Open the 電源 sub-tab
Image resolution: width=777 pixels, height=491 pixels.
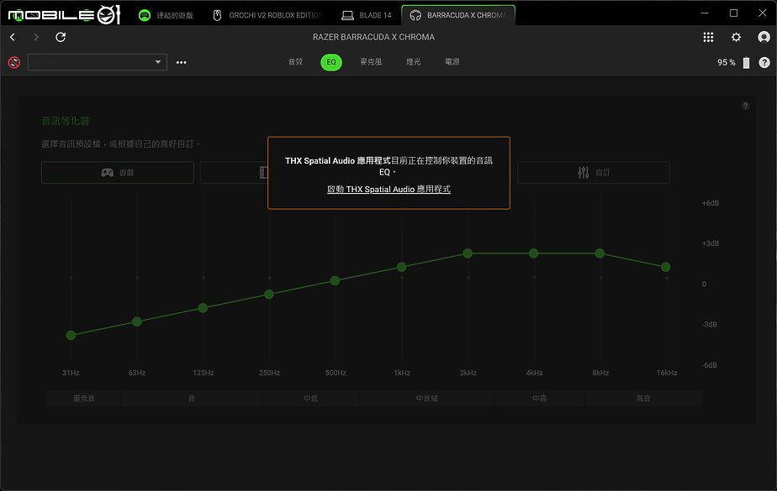(452, 62)
